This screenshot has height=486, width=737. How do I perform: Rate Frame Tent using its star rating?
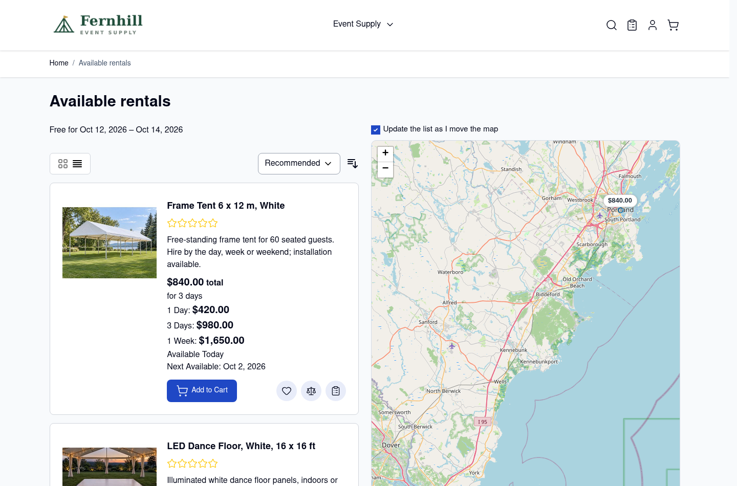(x=192, y=223)
